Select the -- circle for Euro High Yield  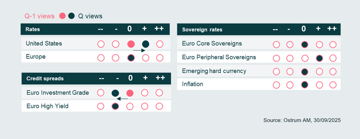(101, 106)
